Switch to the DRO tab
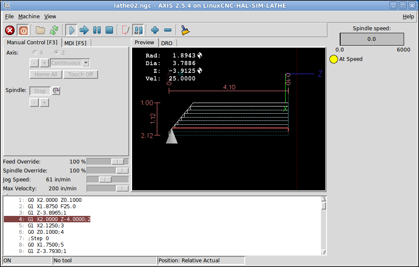 pyautogui.click(x=167, y=43)
